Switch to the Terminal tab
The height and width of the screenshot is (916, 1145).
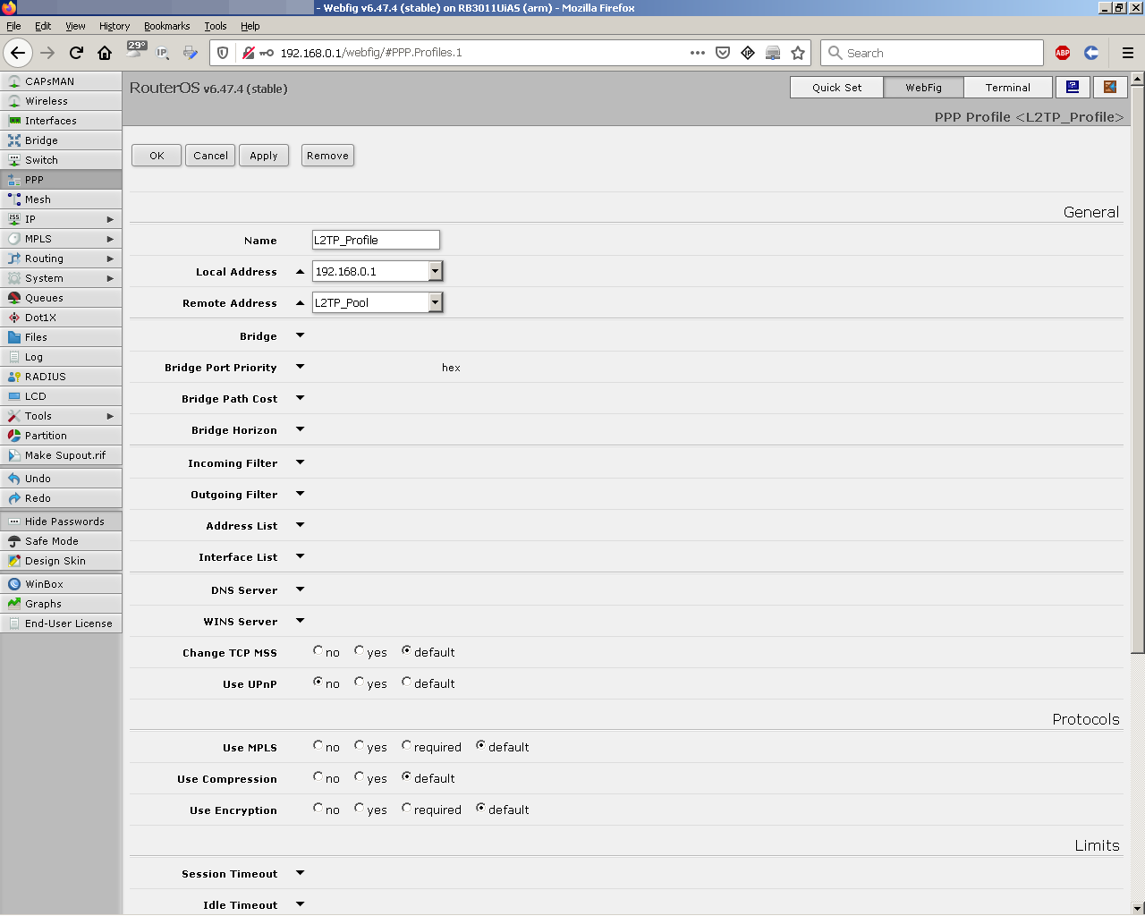tap(1008, 88)
